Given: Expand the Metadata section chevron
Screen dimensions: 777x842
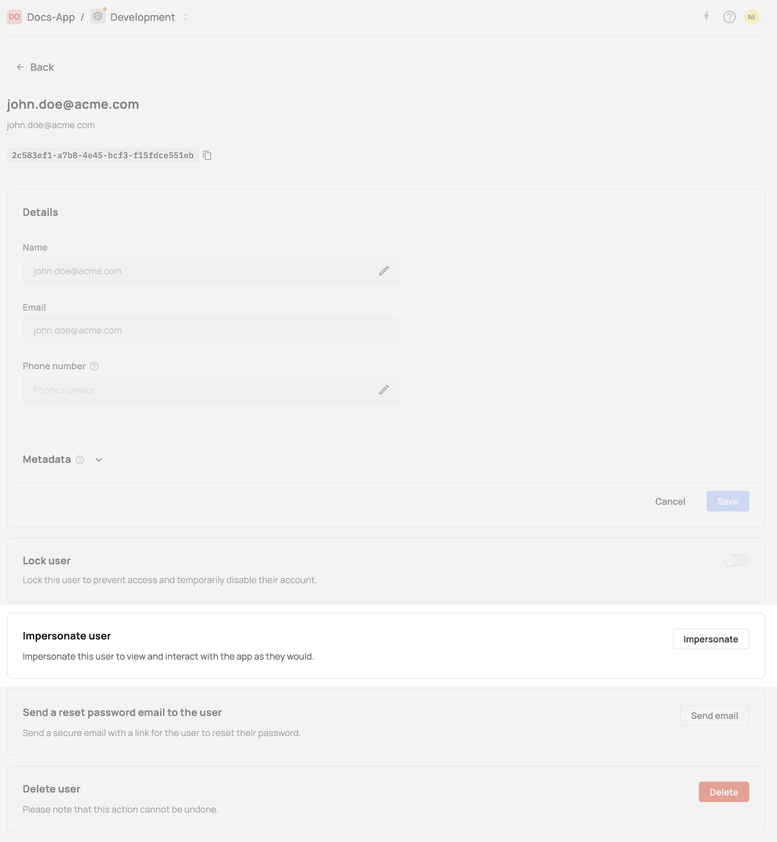Looking at the screenshot, I should pos(99,460).
